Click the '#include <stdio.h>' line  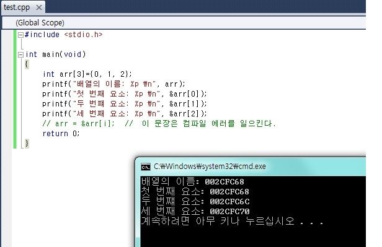coord(64,35)
